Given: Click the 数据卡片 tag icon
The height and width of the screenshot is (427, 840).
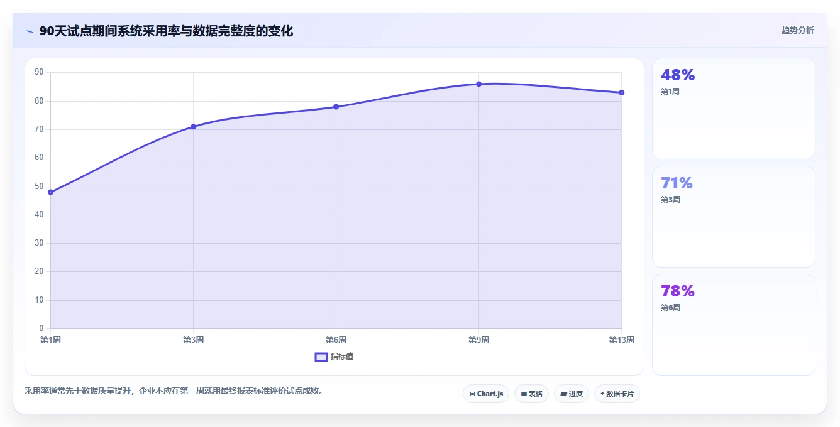Looking at the screenshot, I should click(x=602, y=394).
